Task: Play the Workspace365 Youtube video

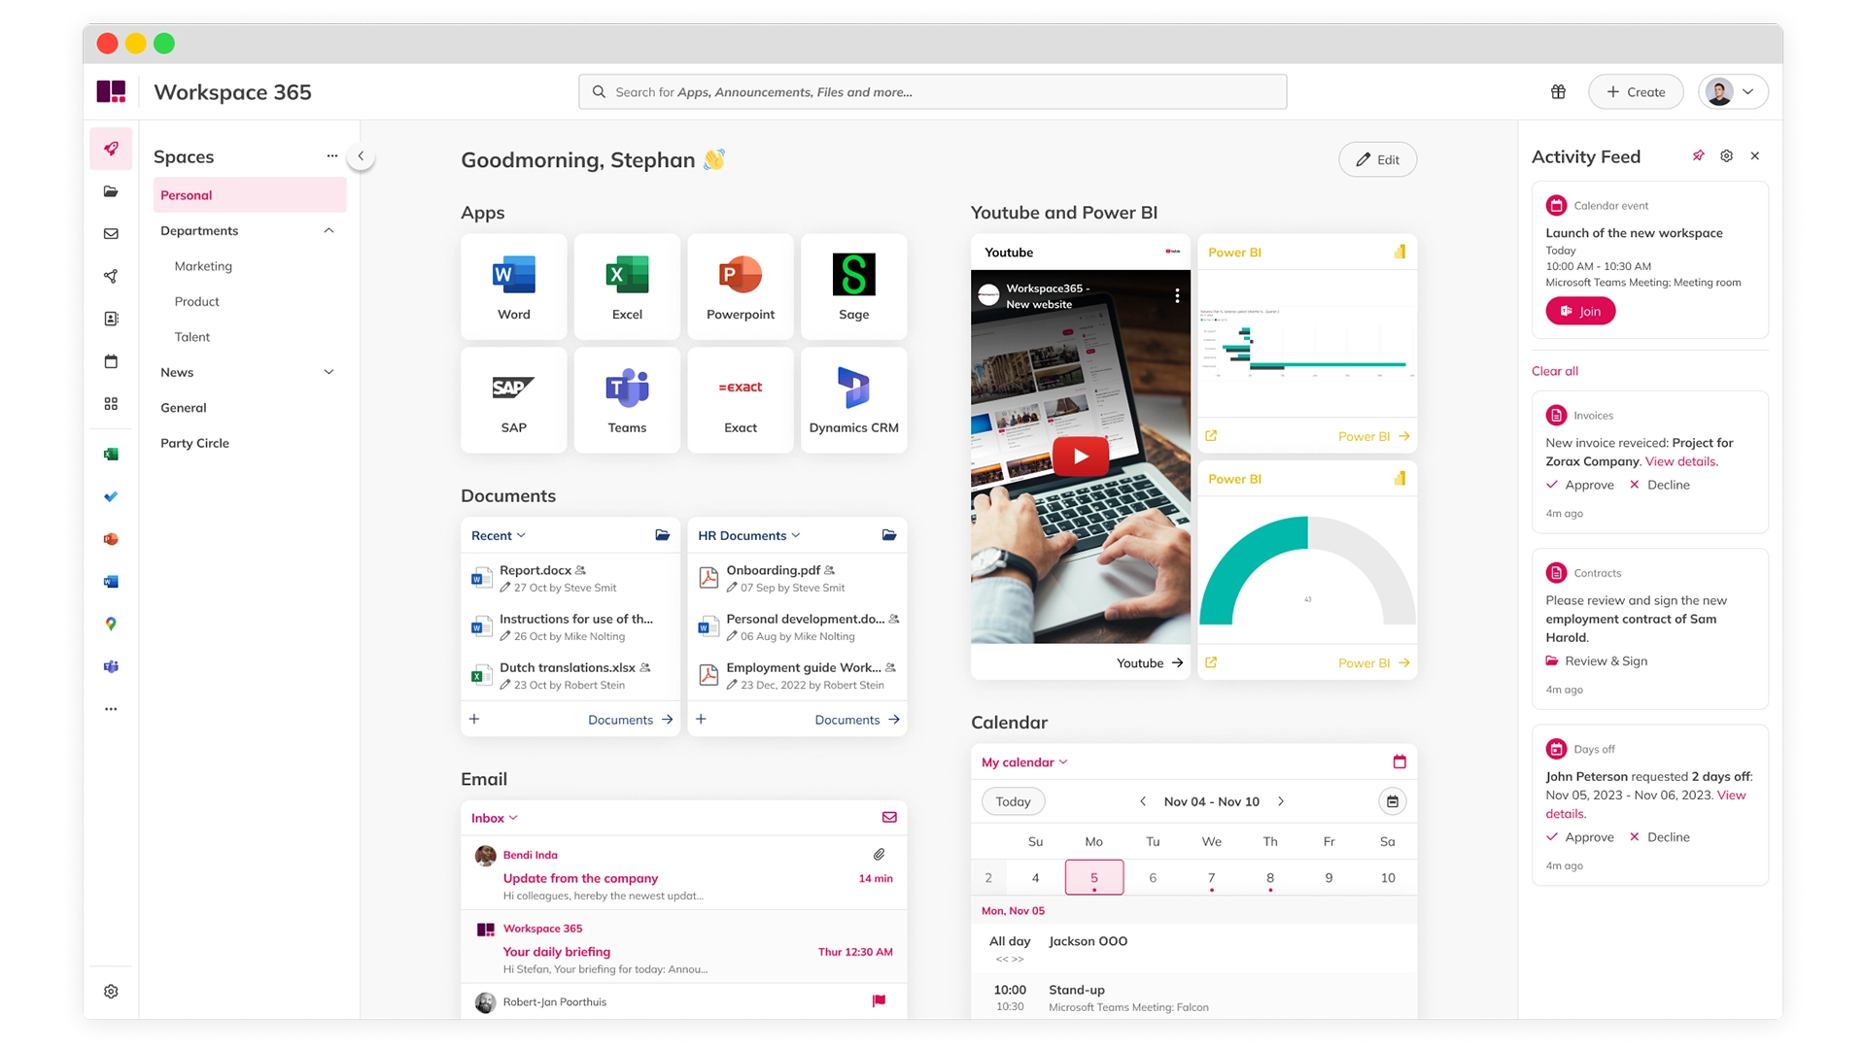Action: coord(1081,456)
